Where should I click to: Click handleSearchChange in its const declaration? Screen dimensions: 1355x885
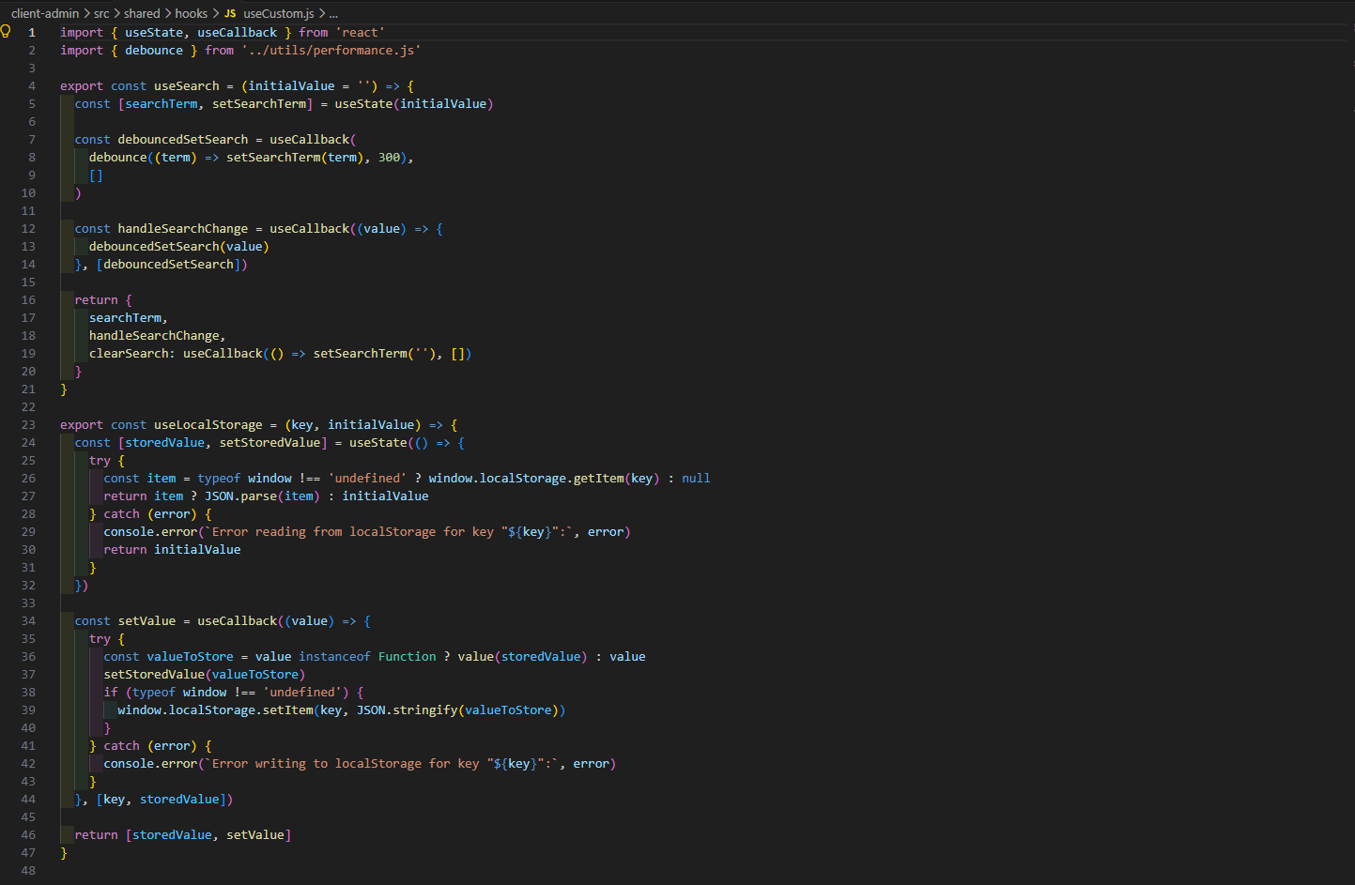(x=183, y=228)
